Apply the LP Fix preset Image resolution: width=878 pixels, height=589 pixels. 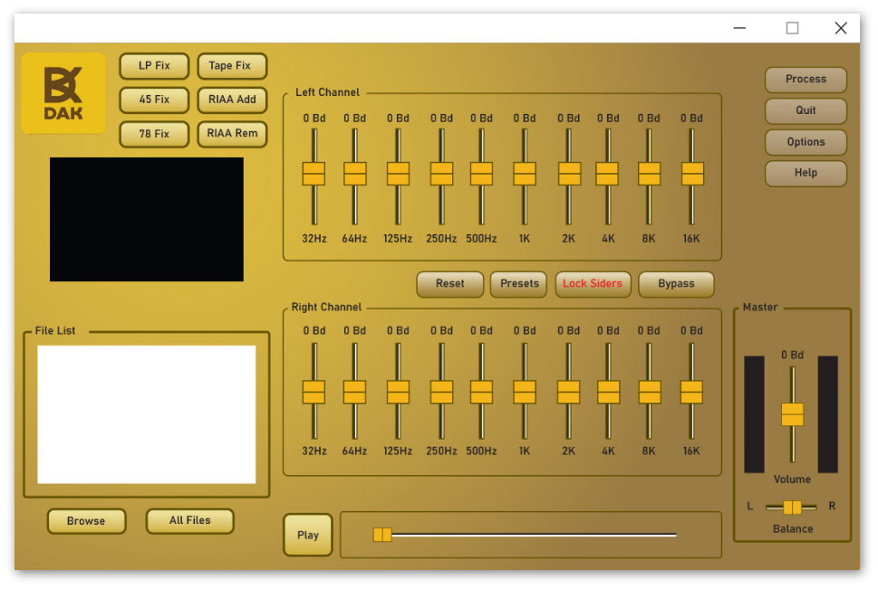tap(154, 66)
